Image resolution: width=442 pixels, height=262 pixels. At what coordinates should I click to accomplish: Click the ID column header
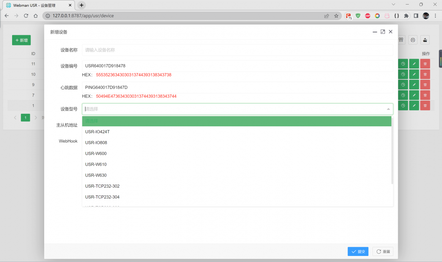click(x=33, y=54)
